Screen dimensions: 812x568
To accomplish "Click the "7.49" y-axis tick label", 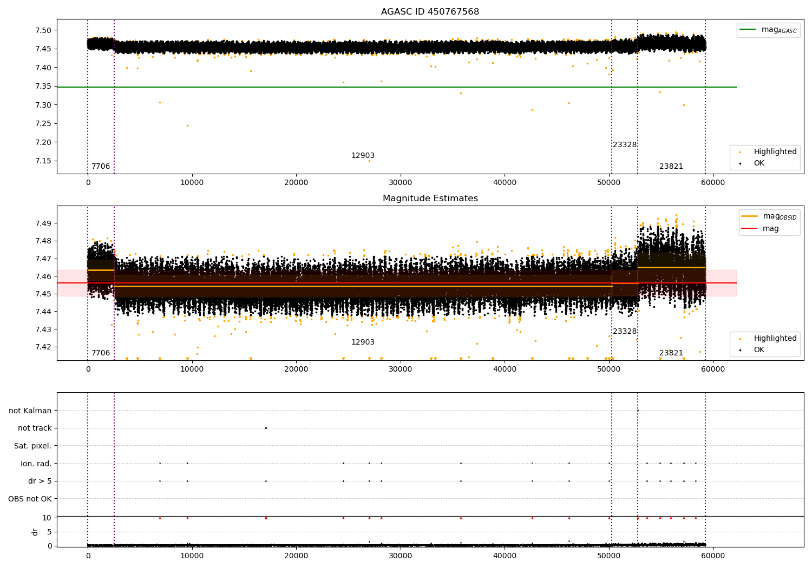I will tap(44, 223).
